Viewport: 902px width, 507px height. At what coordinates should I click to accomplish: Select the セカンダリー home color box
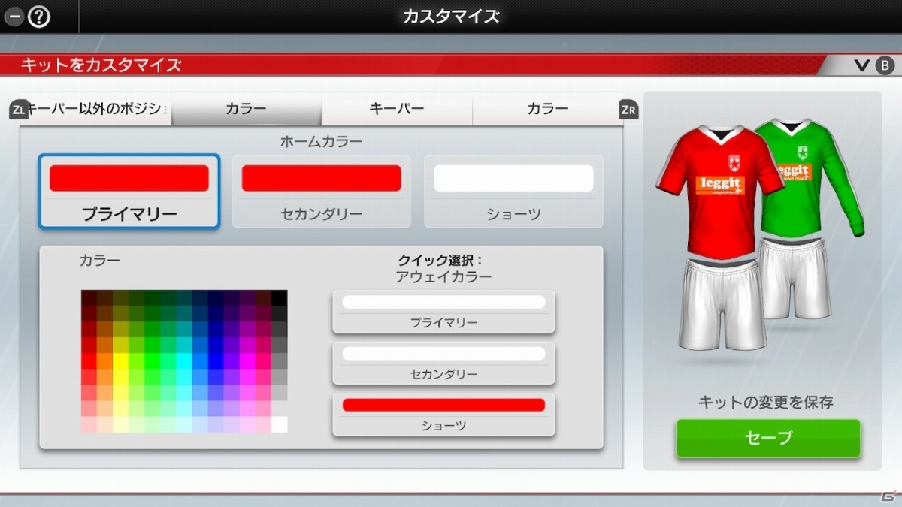[x=321, y=192]
